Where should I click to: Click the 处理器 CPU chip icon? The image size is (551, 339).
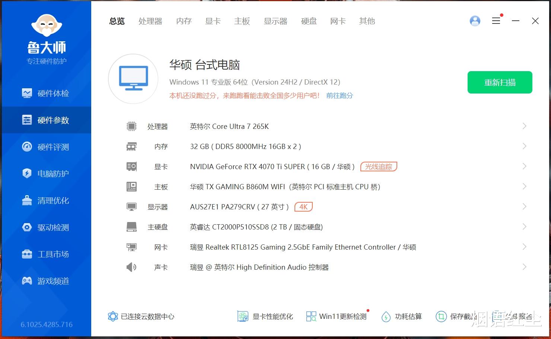point(131,126)
